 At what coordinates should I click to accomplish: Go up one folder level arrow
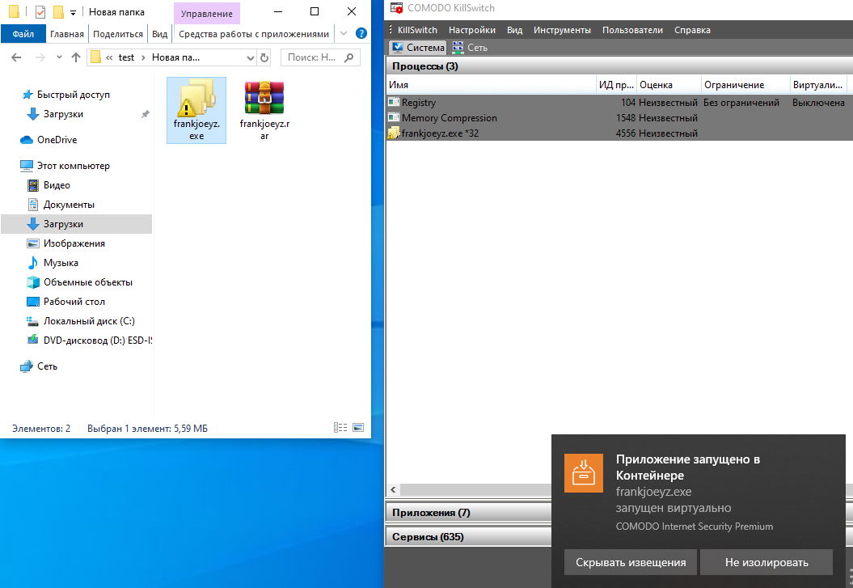click(x=76, y=57)
